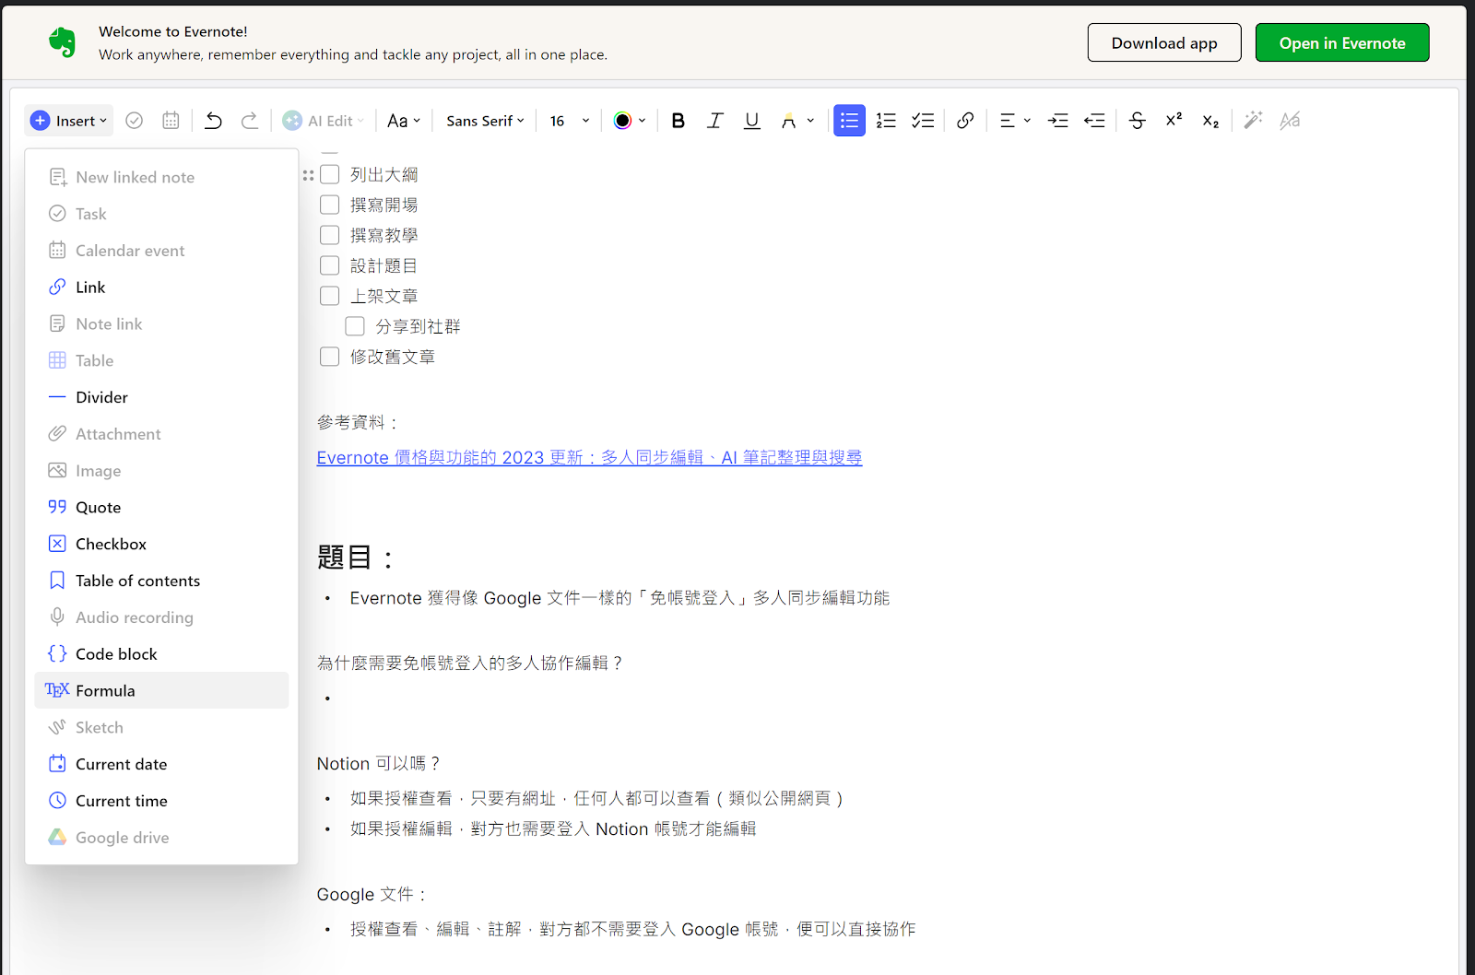
Task: Decrease indent of the paragraph
Action: pos(1094,121)
